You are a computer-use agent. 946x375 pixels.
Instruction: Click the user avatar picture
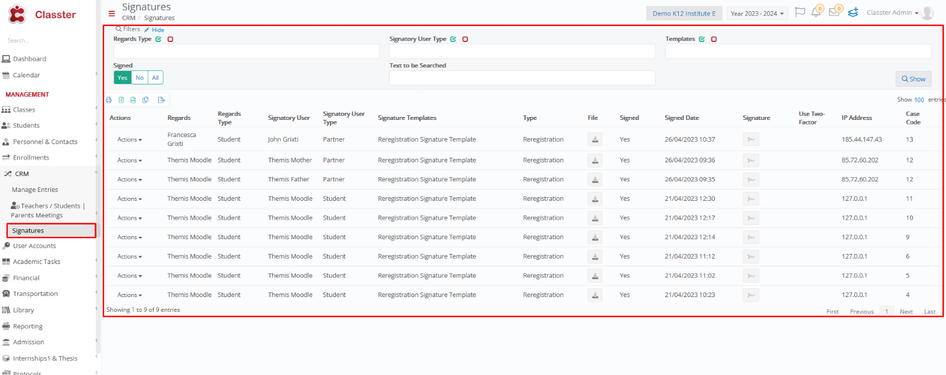click(x=928, y=13)
